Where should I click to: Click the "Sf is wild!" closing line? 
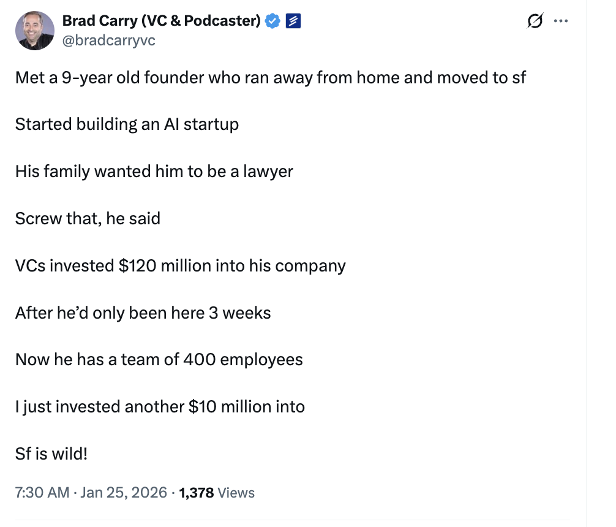click(x=51, y=454)
